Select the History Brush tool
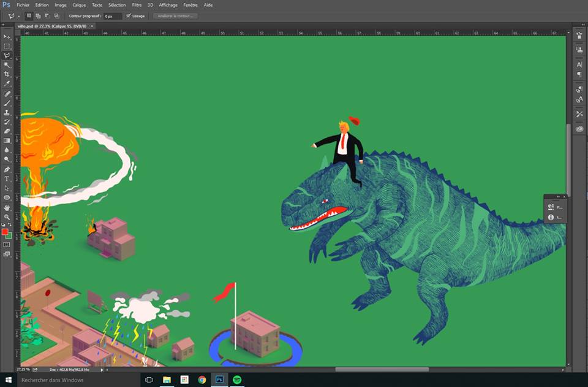Screen dimensions: 588x387 click(x=7, y=122)
